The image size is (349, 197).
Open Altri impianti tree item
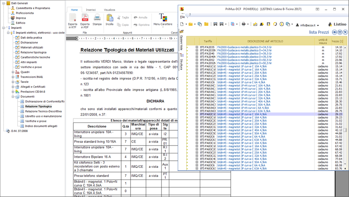29,62
